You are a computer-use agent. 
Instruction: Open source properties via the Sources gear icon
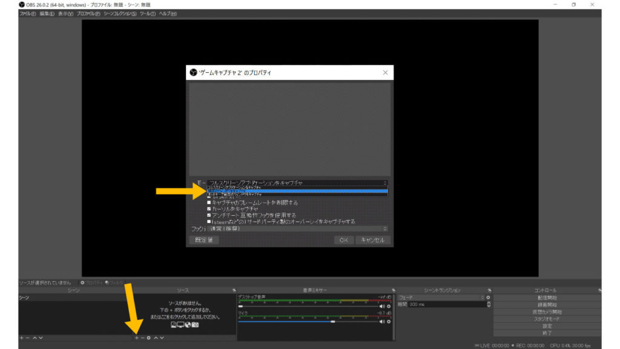(149, 338)
